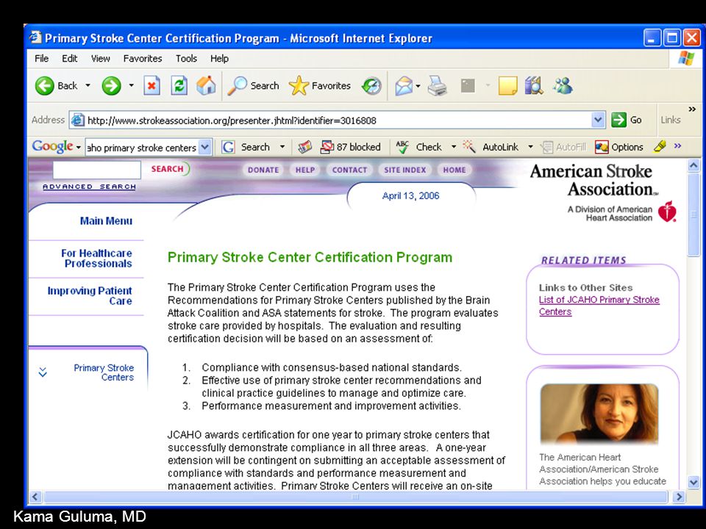Expand the Links toolbar chevron
This screenshot has height=529, width=706.
[692, 109]
